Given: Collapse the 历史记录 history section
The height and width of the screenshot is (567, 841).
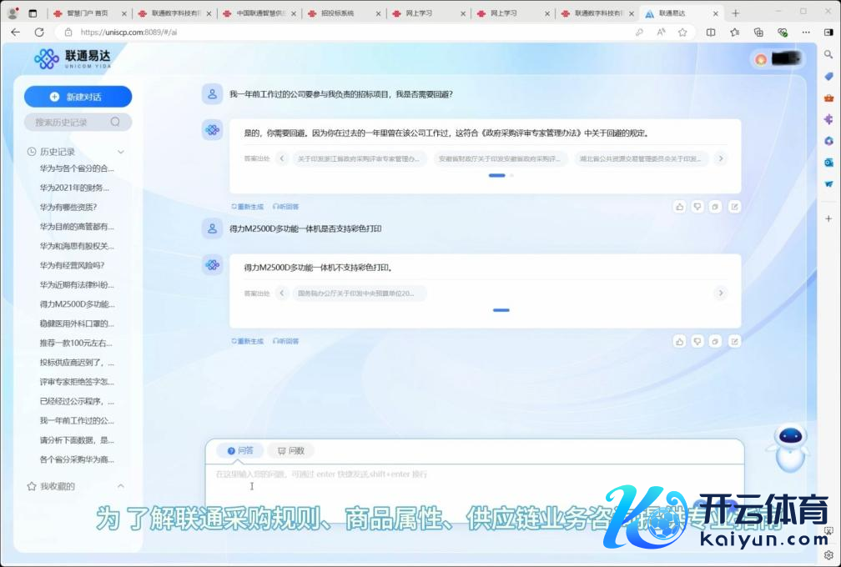Looking at the screenshot, I should (x=121, y=152).
